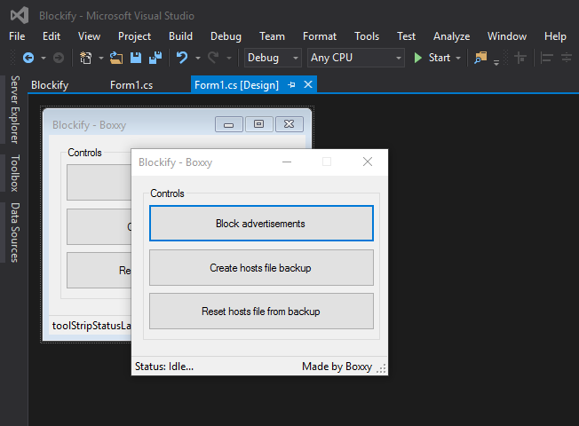Viewport: 579px width, 426px height.
Task: Open the toolbar overflow options arrow
Action: point(496,62)
